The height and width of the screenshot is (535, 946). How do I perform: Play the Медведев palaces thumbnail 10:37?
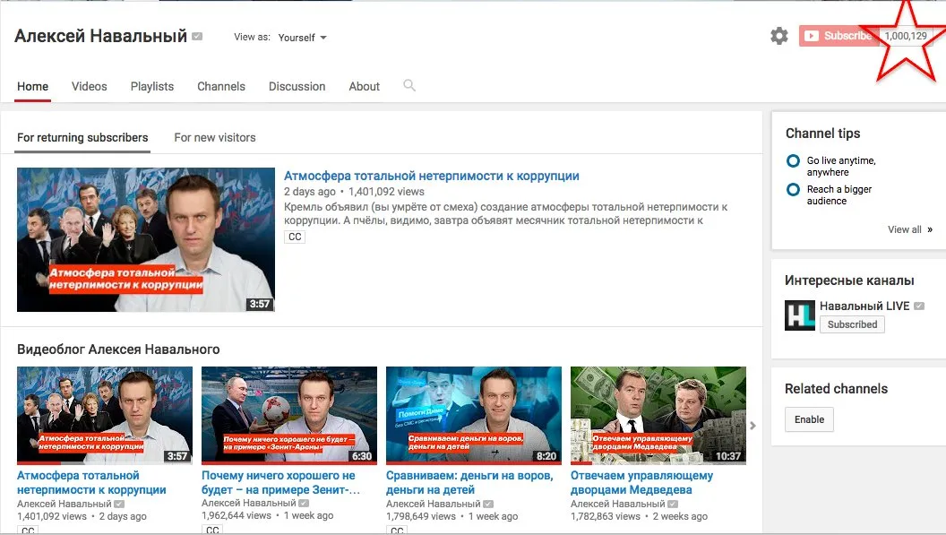(658, 416)
